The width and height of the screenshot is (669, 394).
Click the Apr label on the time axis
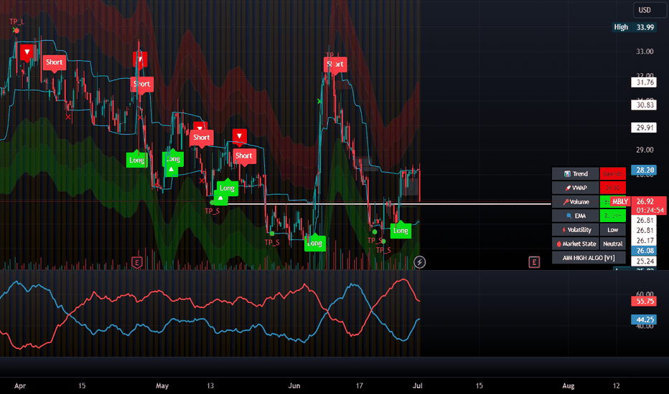(20, 386)
